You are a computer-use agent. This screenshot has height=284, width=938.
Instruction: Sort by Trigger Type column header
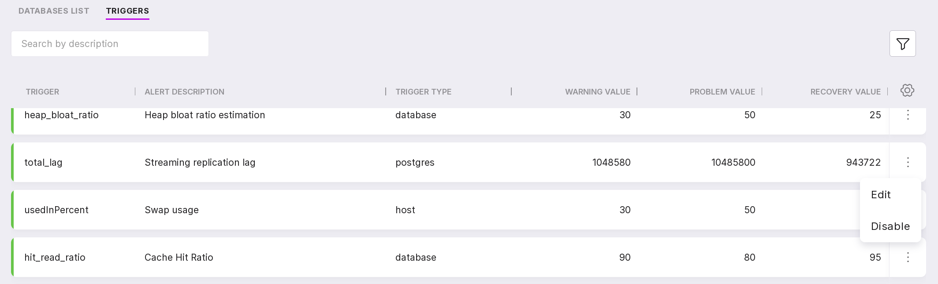tap(423, 92)
